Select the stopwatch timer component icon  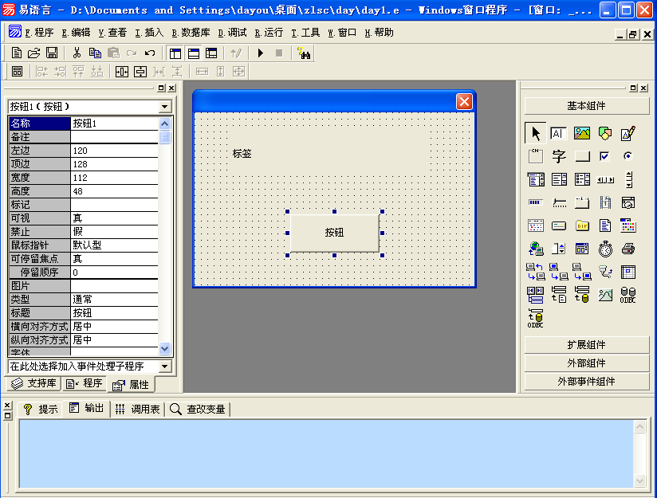tap(604, 249)
